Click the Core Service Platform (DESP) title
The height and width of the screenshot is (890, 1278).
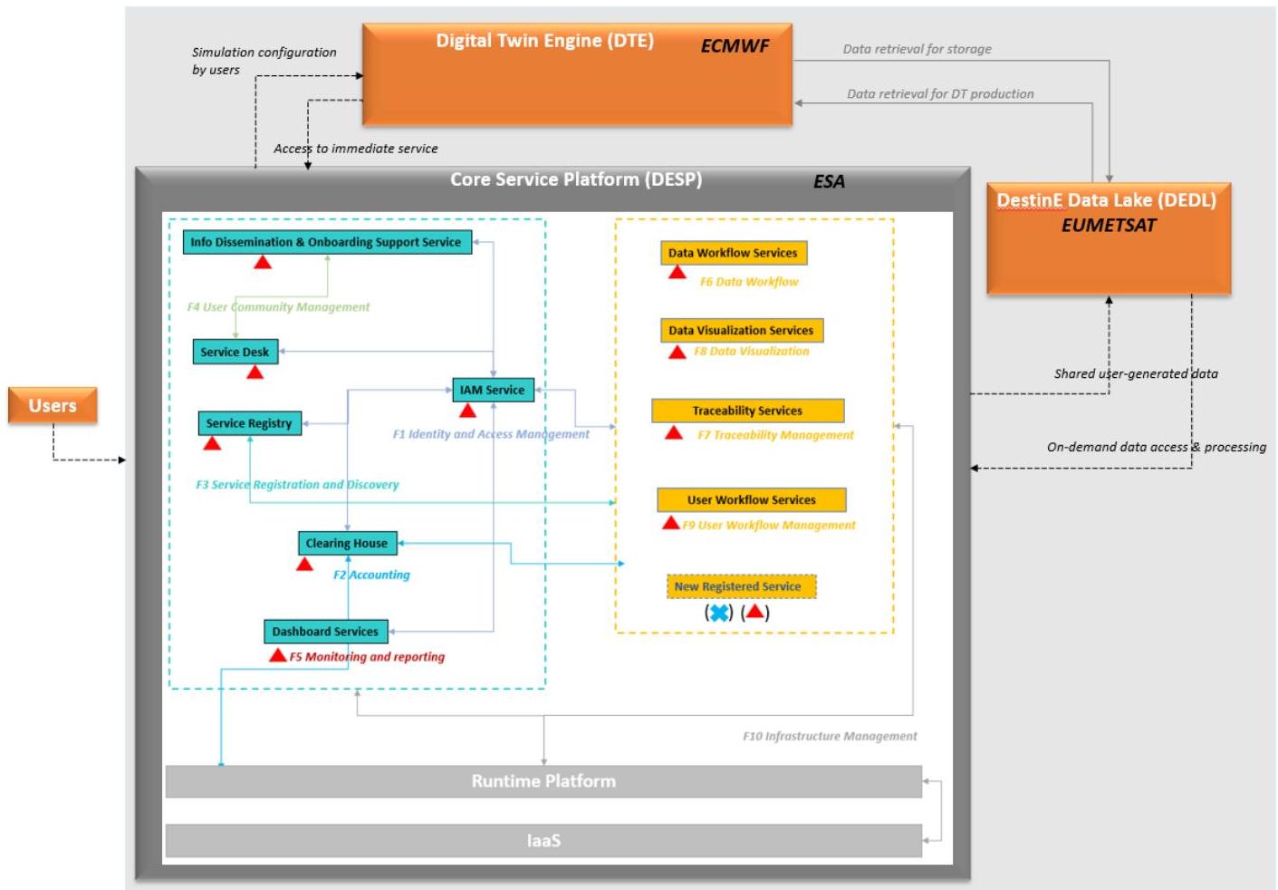tap(576, 179)
